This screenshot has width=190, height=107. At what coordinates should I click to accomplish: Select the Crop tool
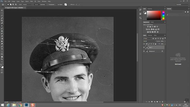click(x=2, y=21)
